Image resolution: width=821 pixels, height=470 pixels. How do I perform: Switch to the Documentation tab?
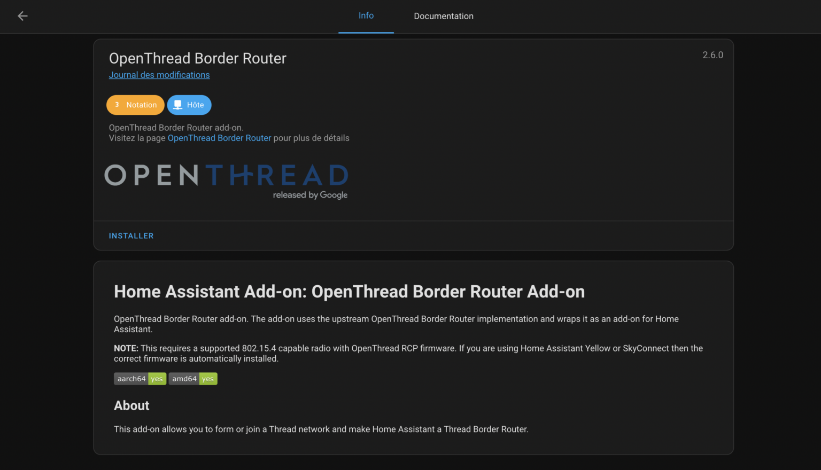pos(443,16)
